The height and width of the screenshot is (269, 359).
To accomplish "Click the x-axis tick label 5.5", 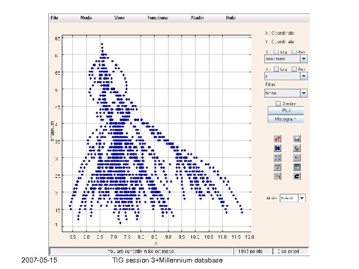I will point(73,237).
